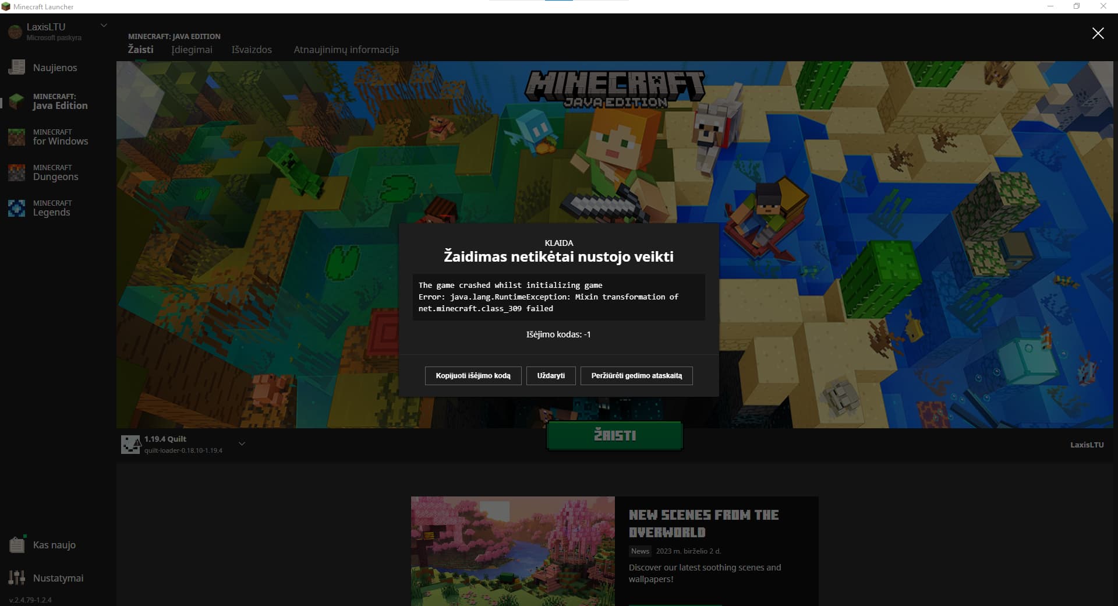Click Kopijuoti išėjimo kodą button

point(473,376)
